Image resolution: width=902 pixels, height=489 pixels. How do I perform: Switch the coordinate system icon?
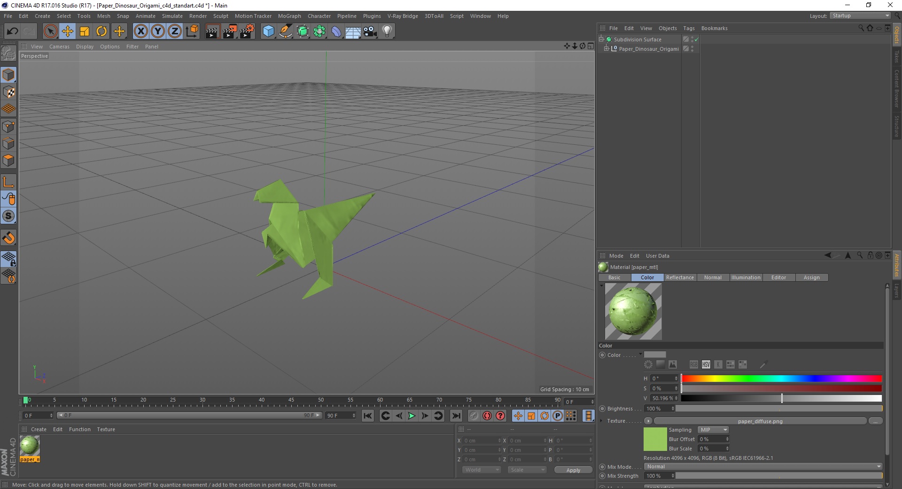point(192,32)
